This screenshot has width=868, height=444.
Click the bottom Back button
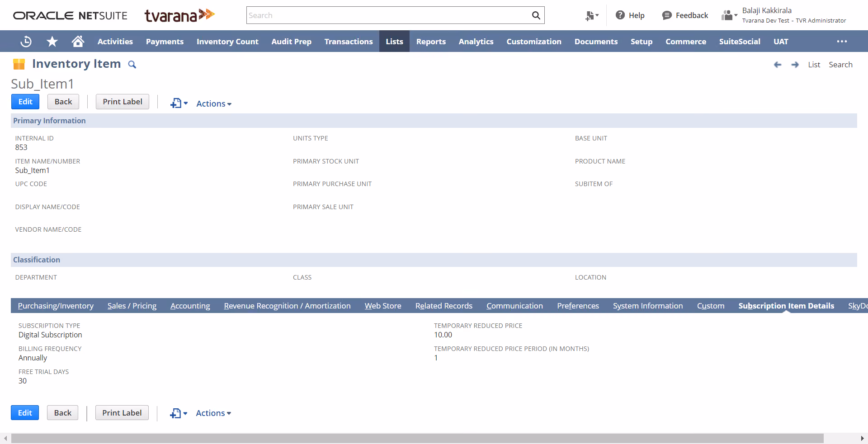pos(63,413)
